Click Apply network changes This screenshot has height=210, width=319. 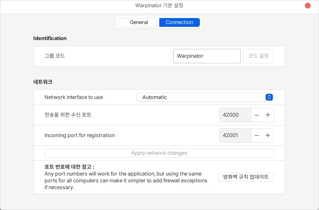(159, 153)
